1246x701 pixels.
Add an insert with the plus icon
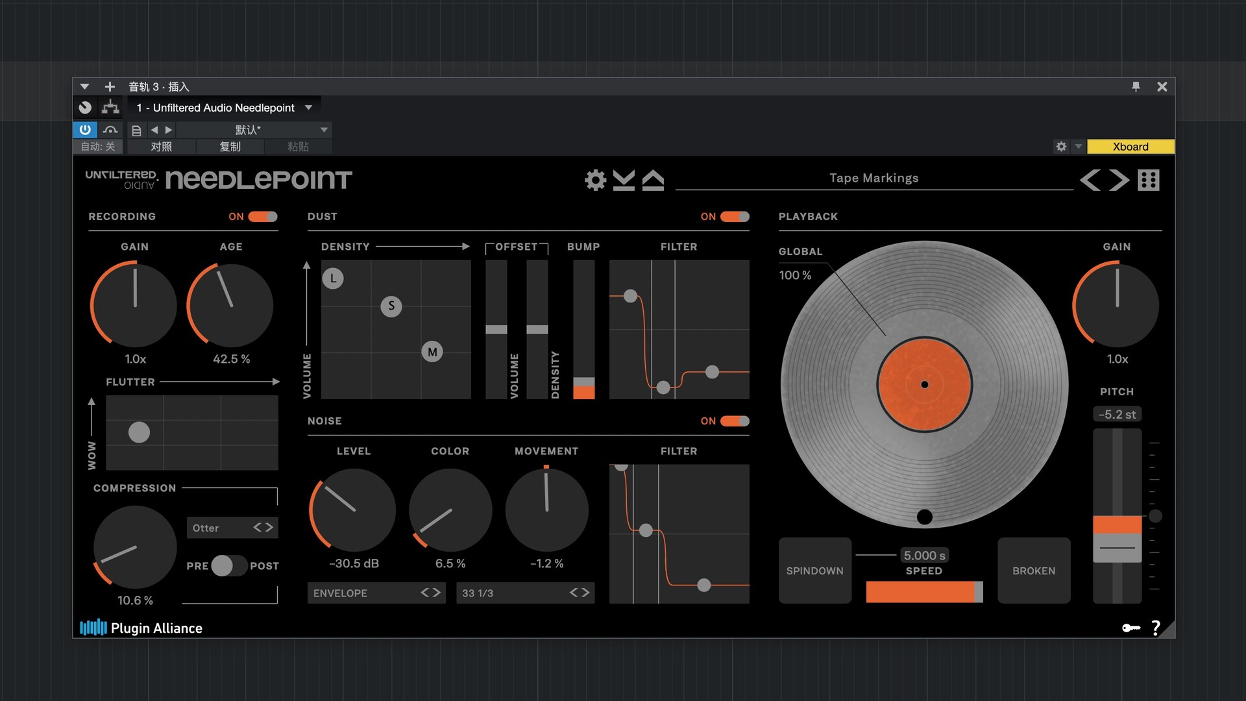[110, 86]
